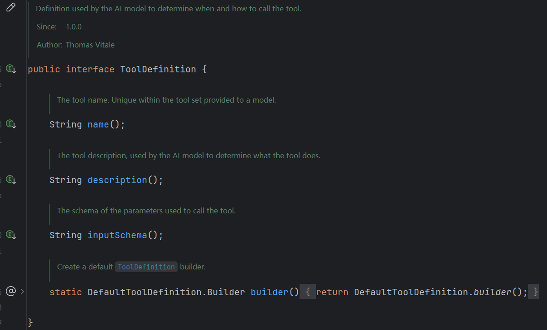The image size is (547, 330).
Task: Click the String type before inputSchema()
Action: point(66,235)
